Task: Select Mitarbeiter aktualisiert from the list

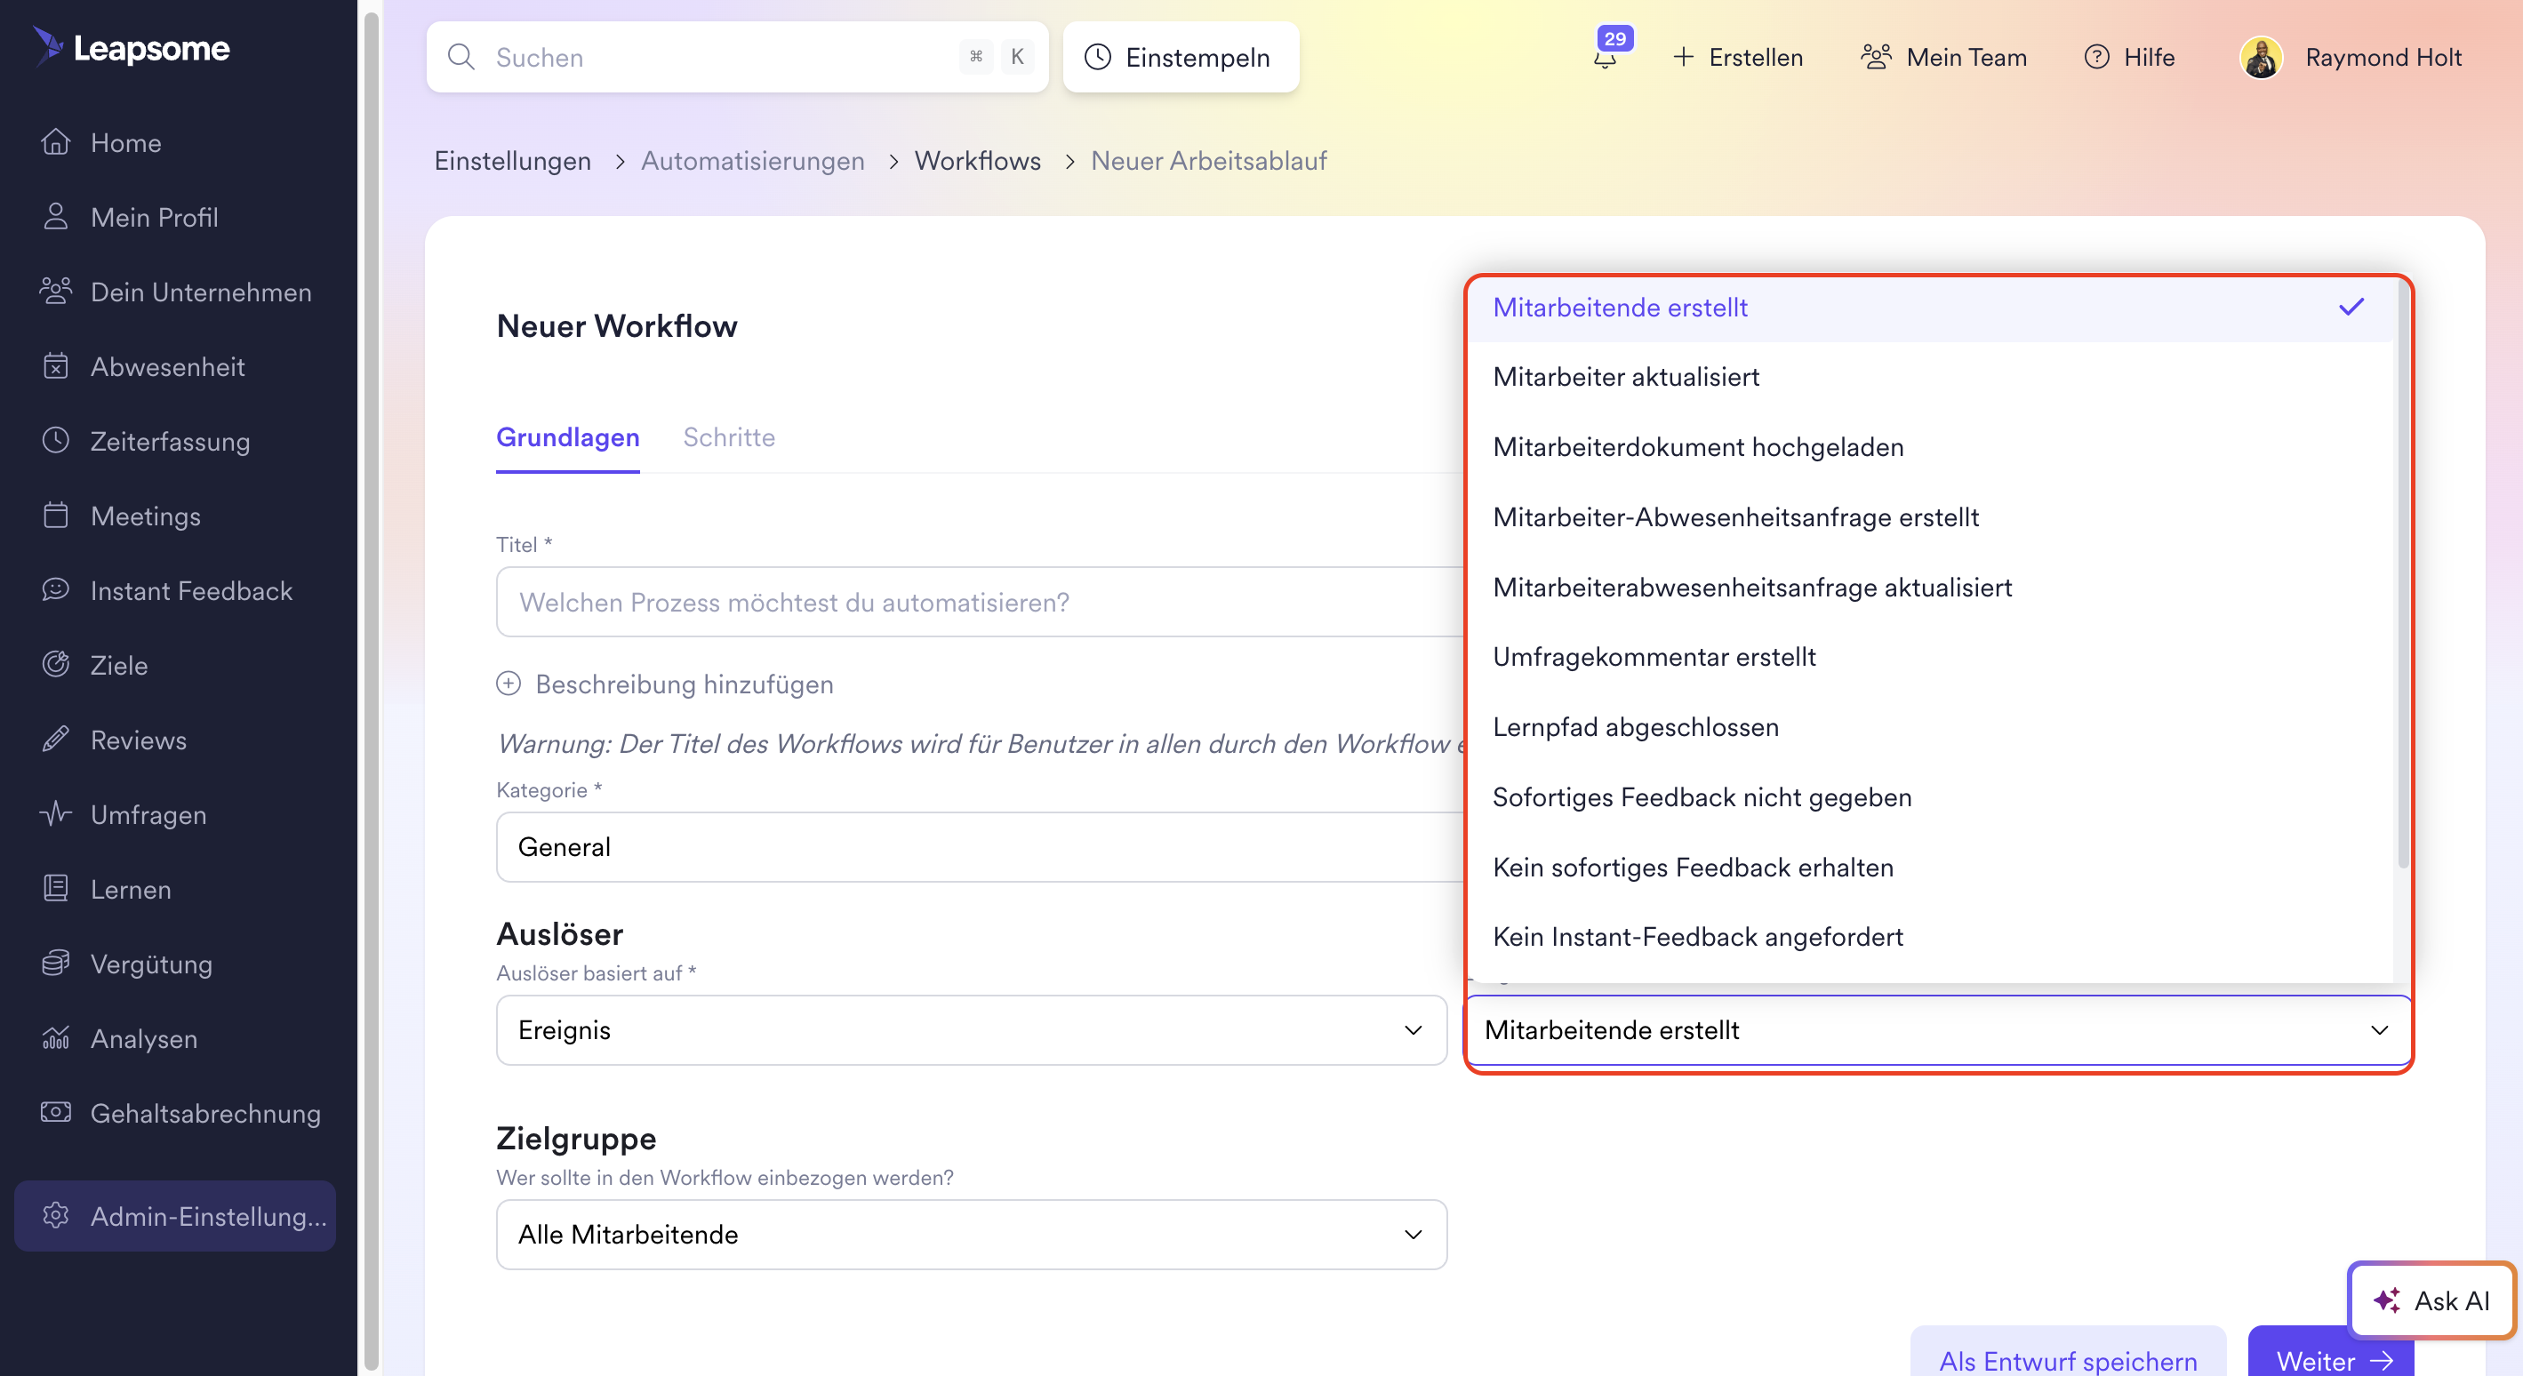Action: [x=1626, y=377]
